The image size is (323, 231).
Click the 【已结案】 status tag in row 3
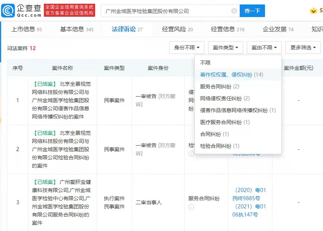coord(45,182)
